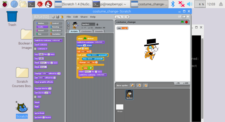Enter presentation mode
Image resolution: width=225 pixels, height=122 pixels.
tap(188, 17)
